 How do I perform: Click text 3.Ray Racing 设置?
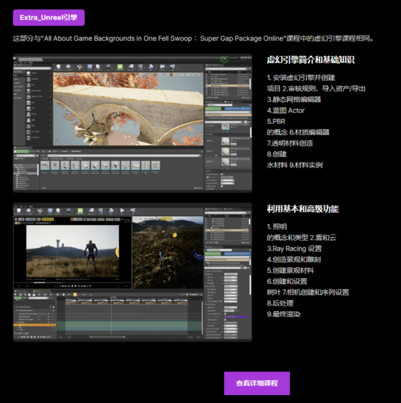[294, 249]
